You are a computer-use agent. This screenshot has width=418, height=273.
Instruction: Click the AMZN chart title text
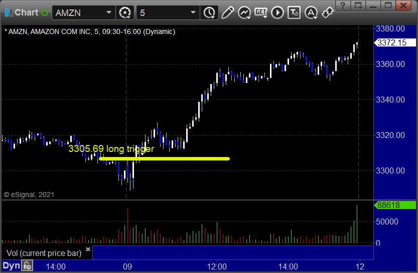[x=89, y=31]
